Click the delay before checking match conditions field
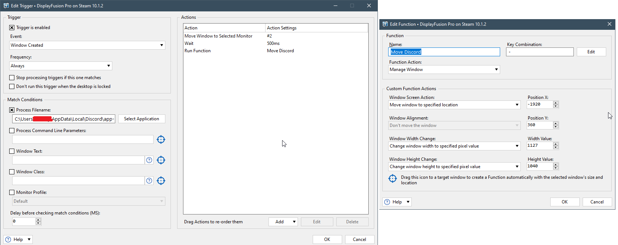Viewport: 618px width, 245px height. point(24,221)
